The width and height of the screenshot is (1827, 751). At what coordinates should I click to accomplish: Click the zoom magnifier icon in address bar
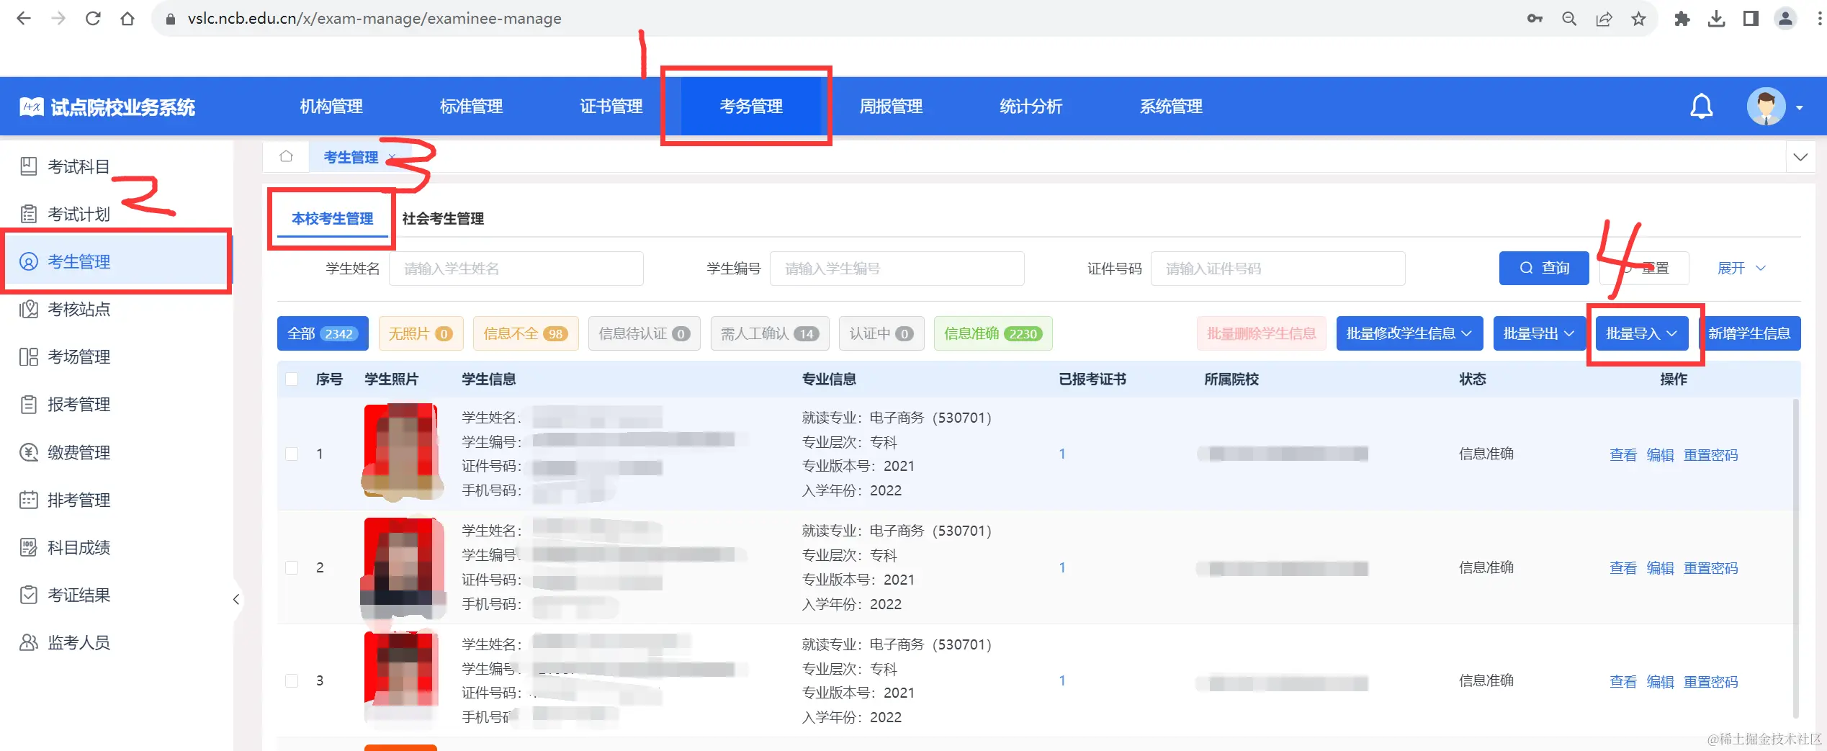[1569, 19]
